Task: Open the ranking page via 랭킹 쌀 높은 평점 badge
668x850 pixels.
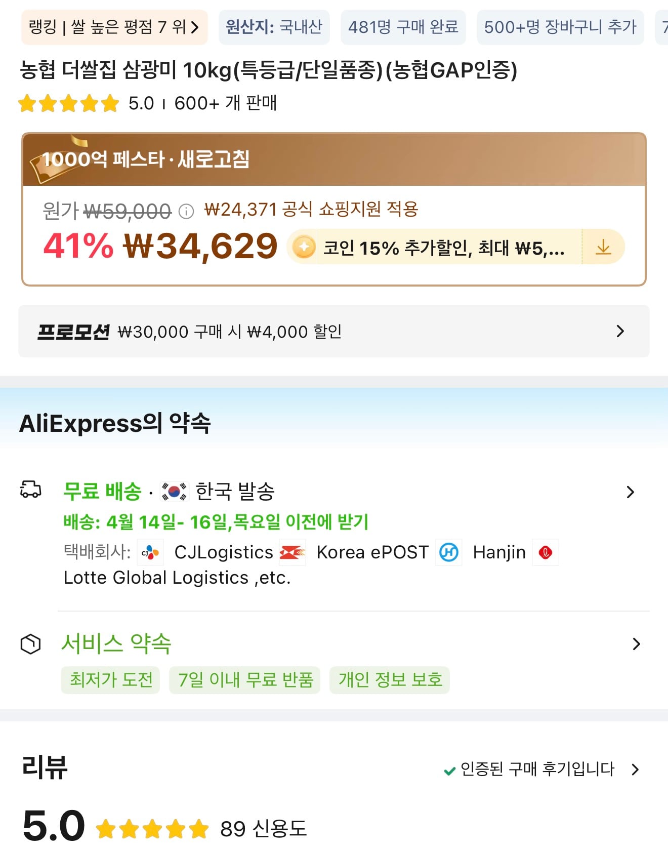Action: [114, 27]
